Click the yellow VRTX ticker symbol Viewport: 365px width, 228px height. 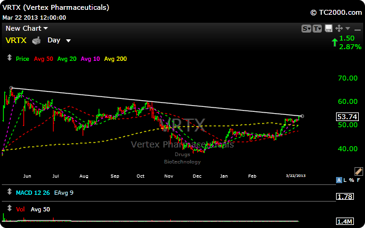(x=16, y=41)
